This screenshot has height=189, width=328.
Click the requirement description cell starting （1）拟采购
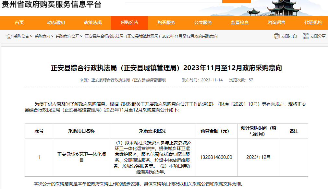[152, 157]
